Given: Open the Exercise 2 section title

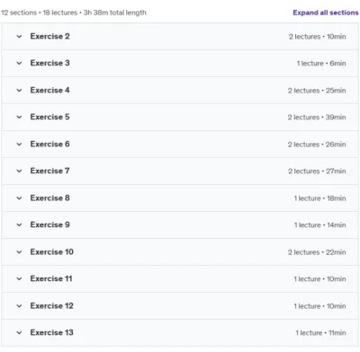Looking at the screenshot, I should tap(49, 36).
